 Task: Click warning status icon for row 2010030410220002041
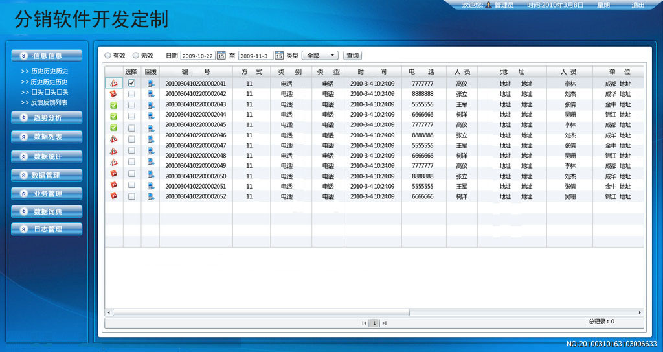[114, 84]
